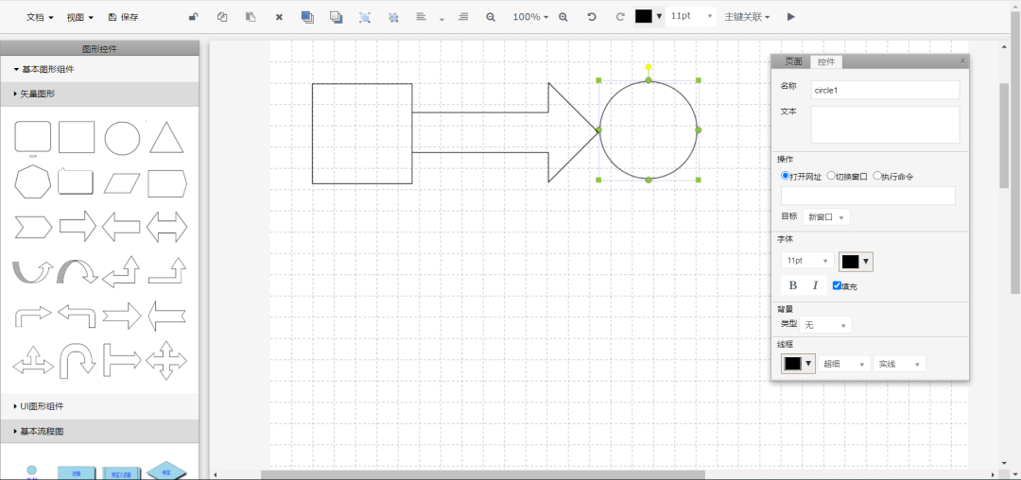The image size is (1021, 480).
Task: Click the redo arrow icon
Action: pyautogui.click(x=620, y=17)
